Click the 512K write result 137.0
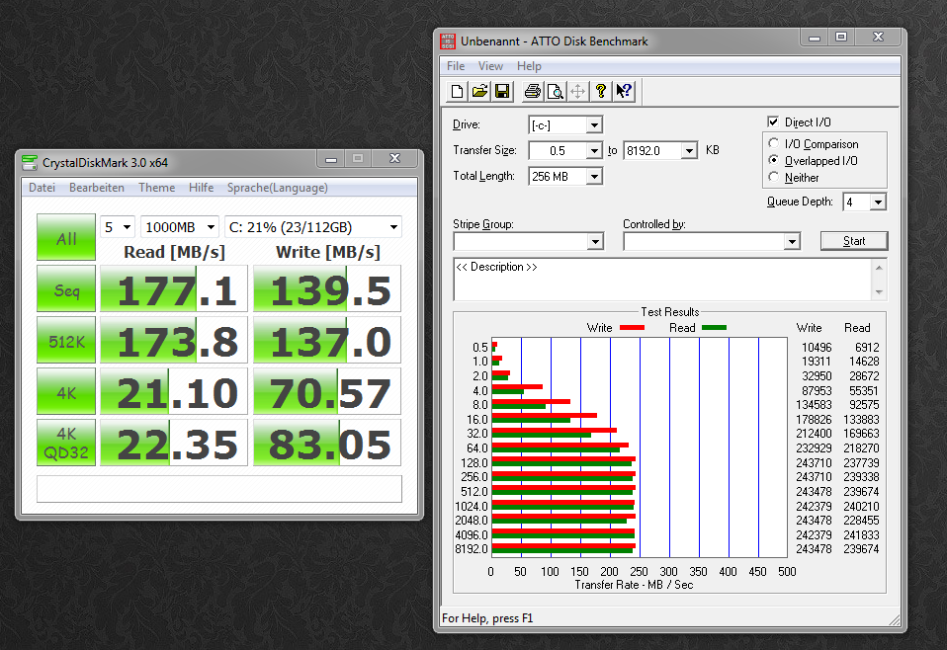 (327, 340)
